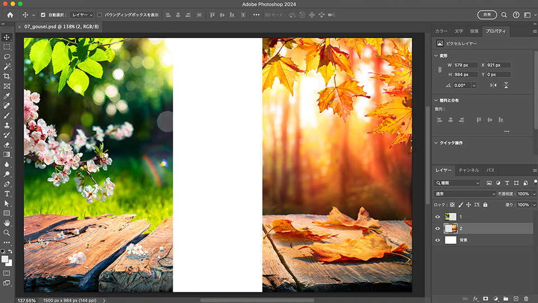Click the W width field
Screen dimensions: 538x303
click(466, 65)
